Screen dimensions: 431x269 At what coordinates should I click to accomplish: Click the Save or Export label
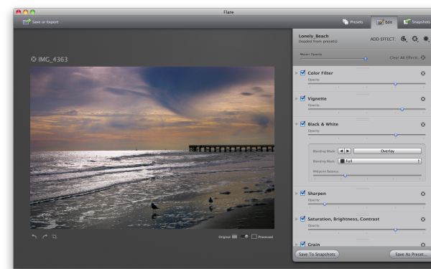(x=45, y=22)
